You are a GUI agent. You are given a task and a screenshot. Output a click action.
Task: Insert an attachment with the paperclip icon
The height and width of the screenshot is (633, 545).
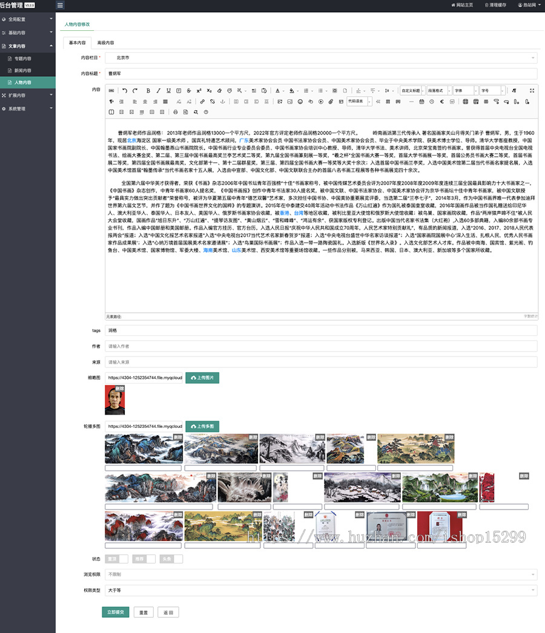(x=331, y=102)
